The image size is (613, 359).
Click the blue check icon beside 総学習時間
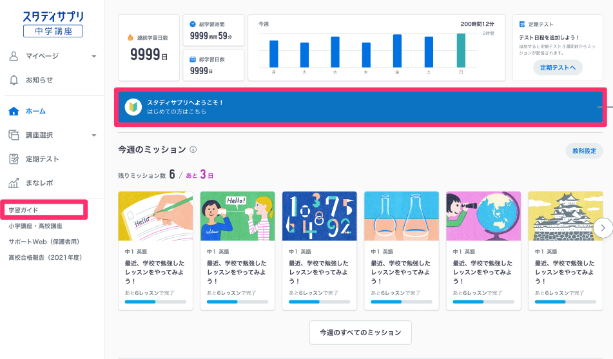(193, 24)
